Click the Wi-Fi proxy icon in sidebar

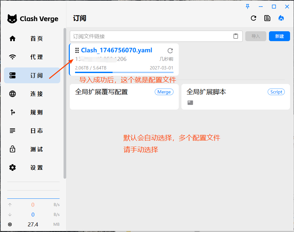[x=13, y=57]
